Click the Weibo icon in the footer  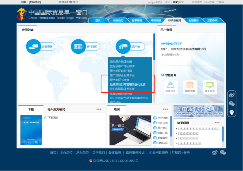coord(215,153)
